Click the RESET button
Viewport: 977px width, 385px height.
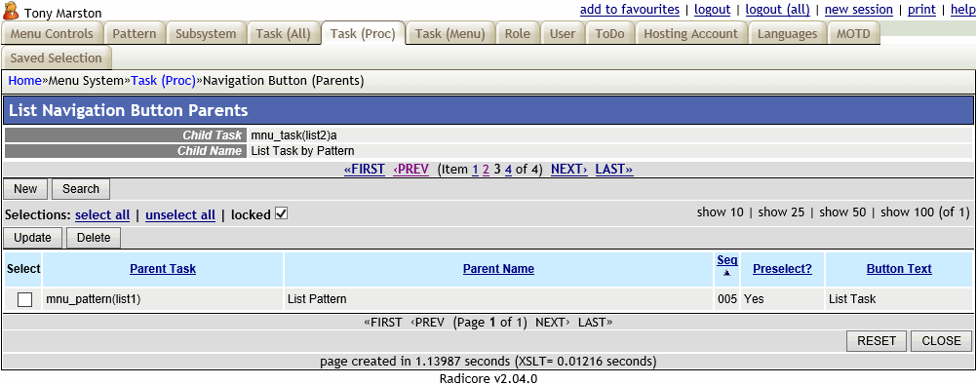coord(877,341)
